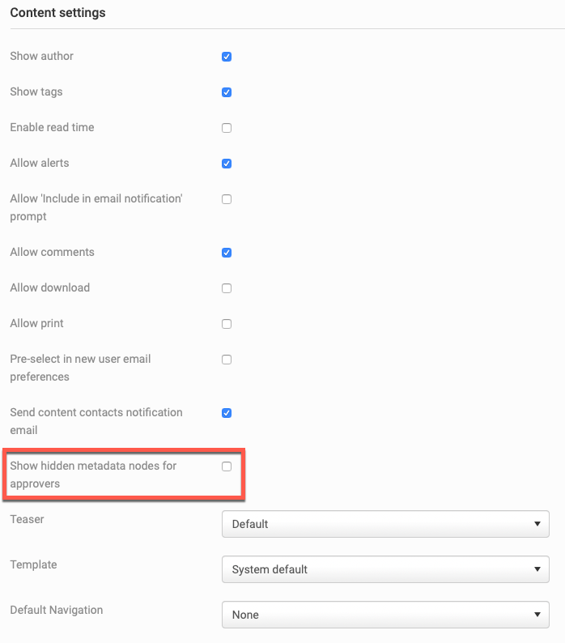The width and height of the screenshot is (565, 643).
Task: Uncheck the Allow comments checkbox
Action: click(227, 253)
